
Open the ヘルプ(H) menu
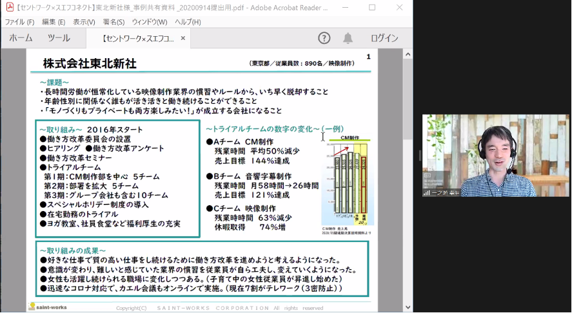[x=188, y=22]
